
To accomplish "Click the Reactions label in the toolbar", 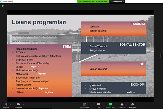I will click(132, 107).
